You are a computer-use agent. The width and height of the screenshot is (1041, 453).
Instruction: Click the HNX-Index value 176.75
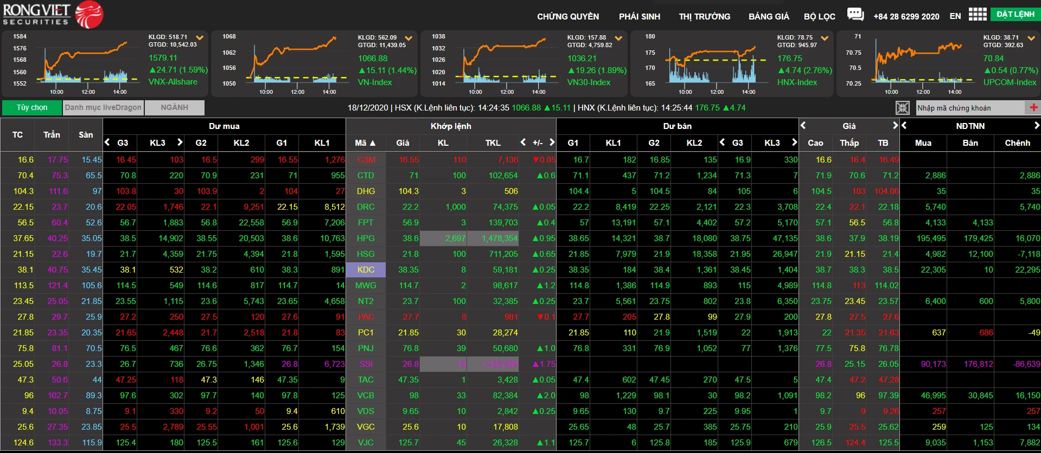point(790,58)
